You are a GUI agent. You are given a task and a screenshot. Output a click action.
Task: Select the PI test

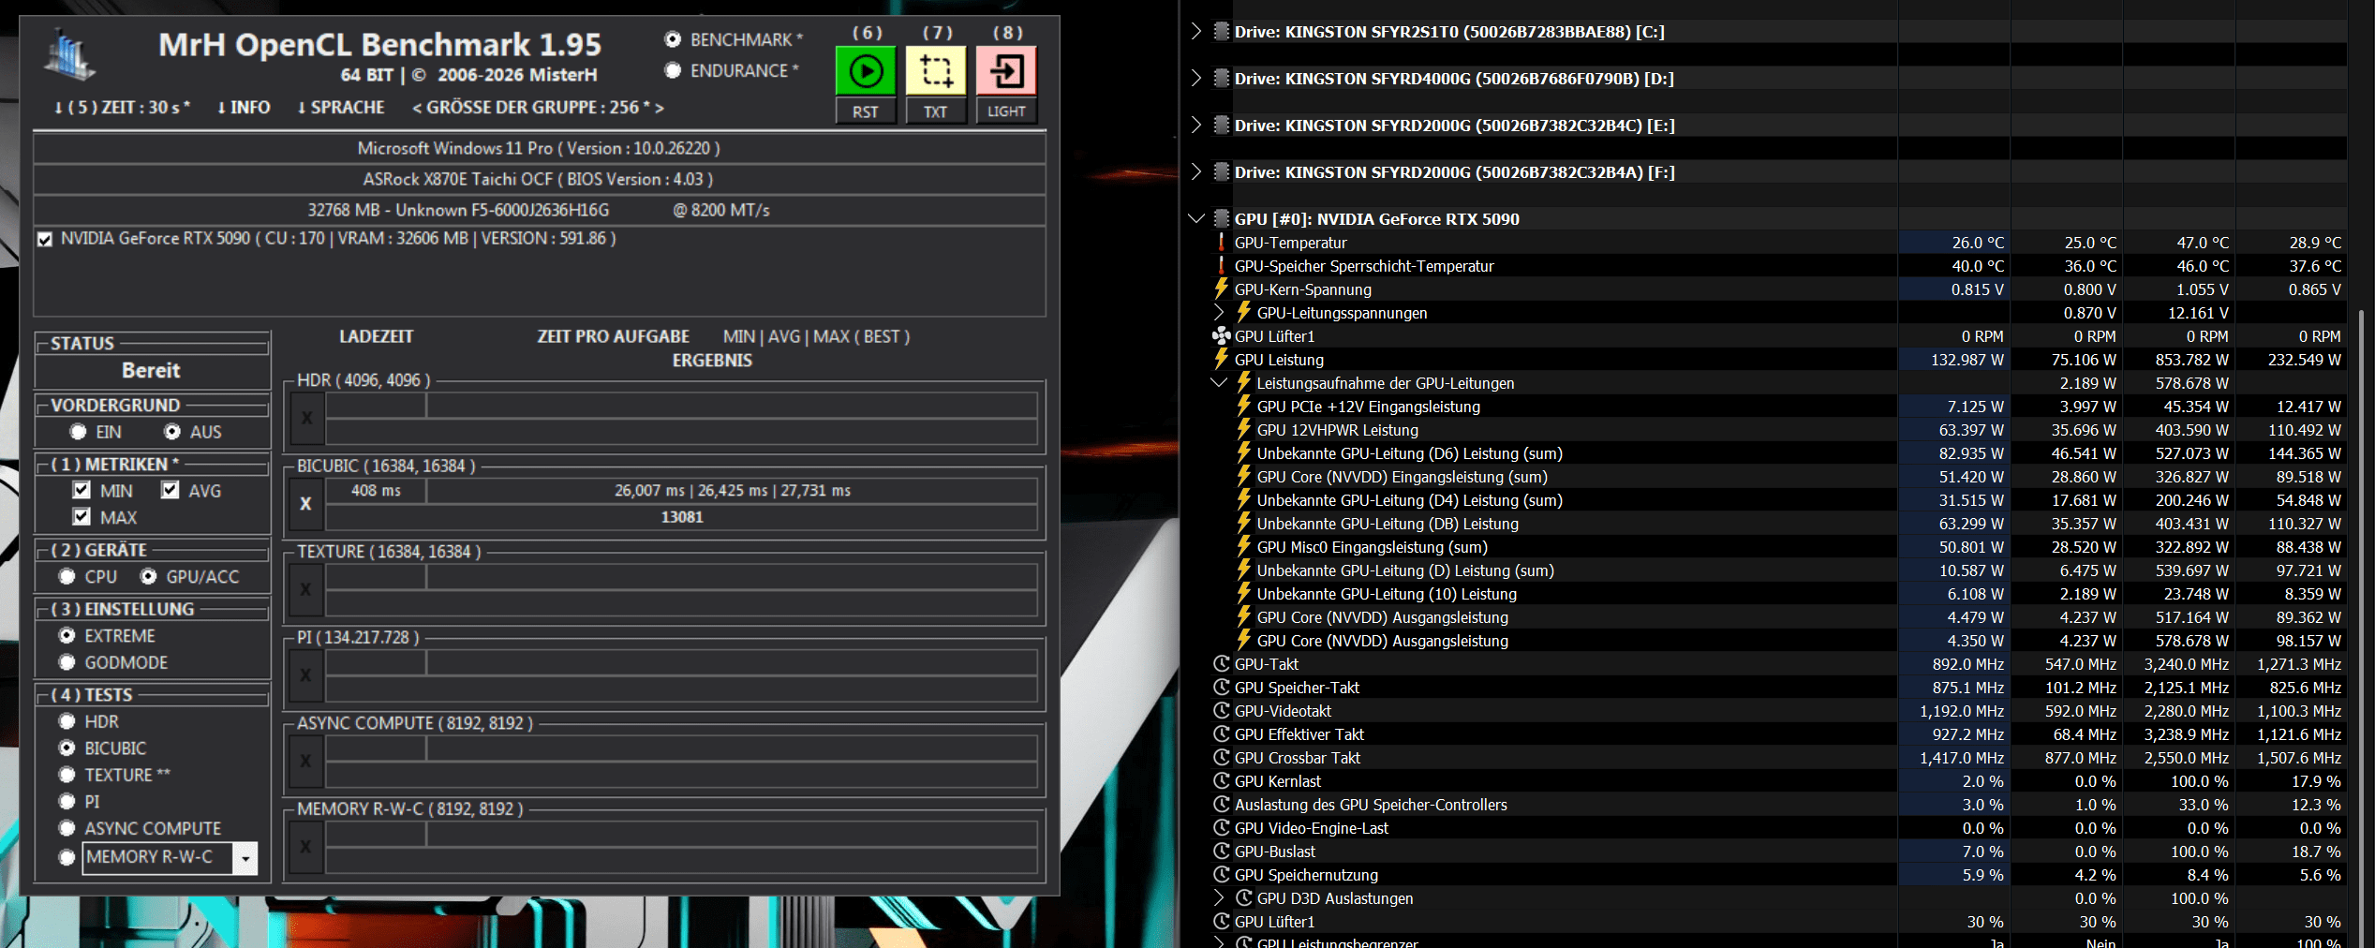pyautogui.click(x=67, y=801)
